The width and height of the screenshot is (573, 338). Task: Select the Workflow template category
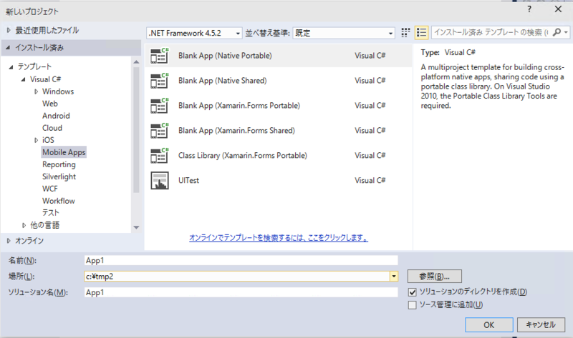coord(59,201)
